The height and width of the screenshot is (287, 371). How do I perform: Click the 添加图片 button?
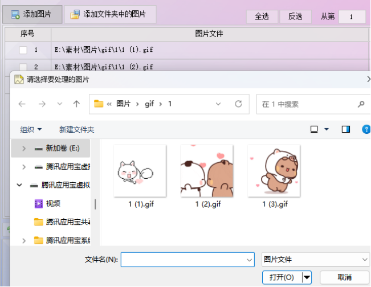32,14
